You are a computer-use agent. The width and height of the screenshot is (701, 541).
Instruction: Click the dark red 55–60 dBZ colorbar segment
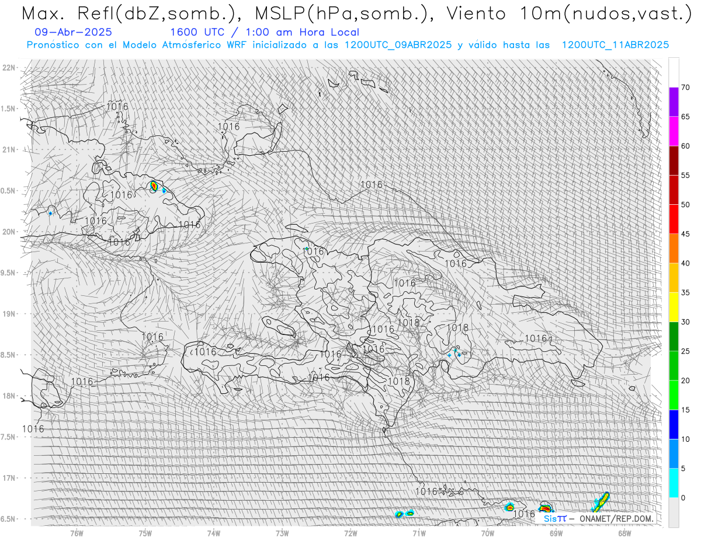[674, 160]
